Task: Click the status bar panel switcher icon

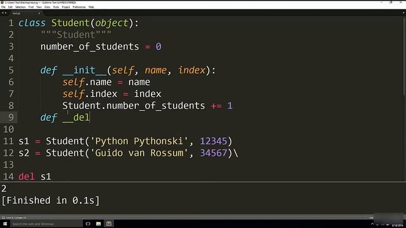Action: click(x=3, y=218)
